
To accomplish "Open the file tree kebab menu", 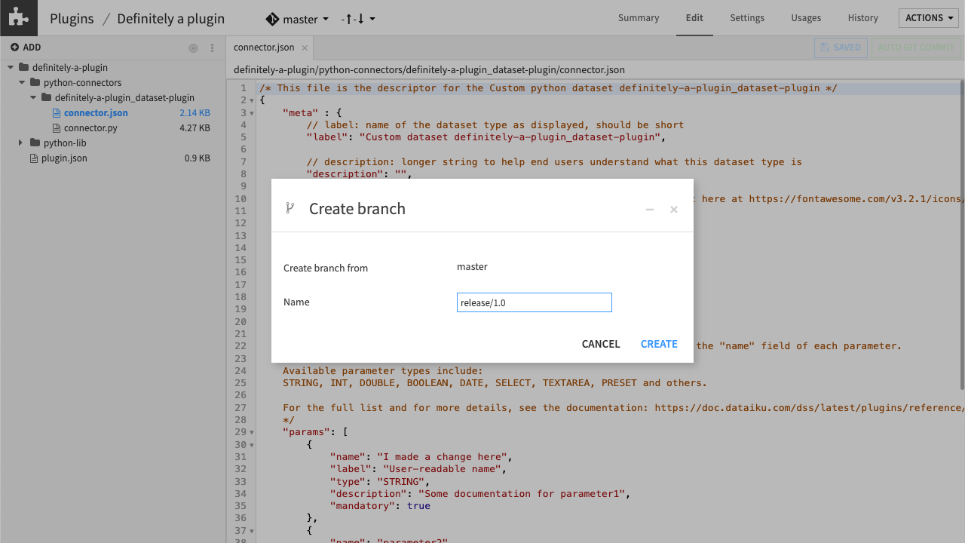I will point(213,48).
